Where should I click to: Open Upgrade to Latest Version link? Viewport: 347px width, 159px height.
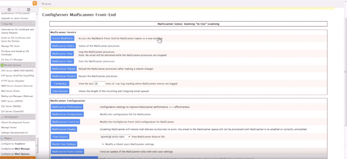point(15,18)
